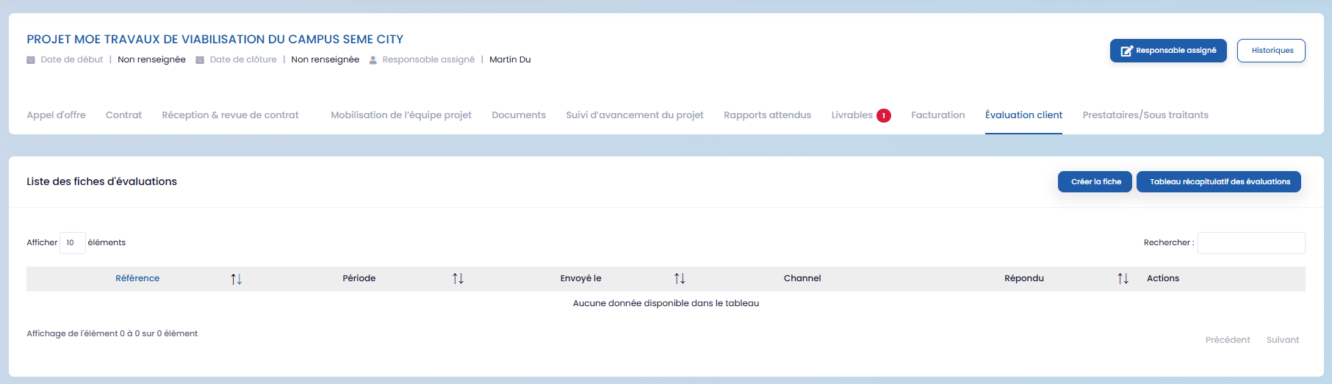The image size is (1332, 384).
Task: Open Tableau récapitulatif des évaluations
Action: click(1219, 182)
